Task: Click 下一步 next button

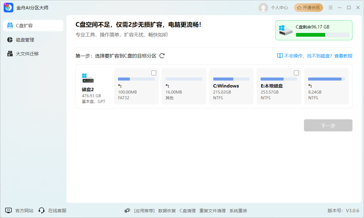Action: pyautogui.click(x=328, y=125)
